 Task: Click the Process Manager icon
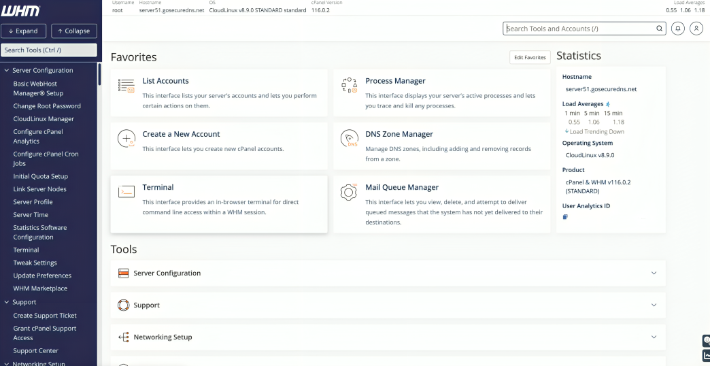click(349, 85)
